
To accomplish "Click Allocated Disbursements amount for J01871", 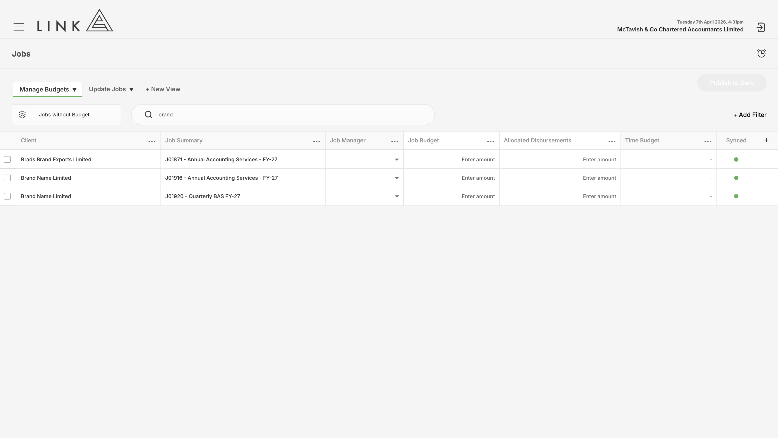I will coord(560,159).
